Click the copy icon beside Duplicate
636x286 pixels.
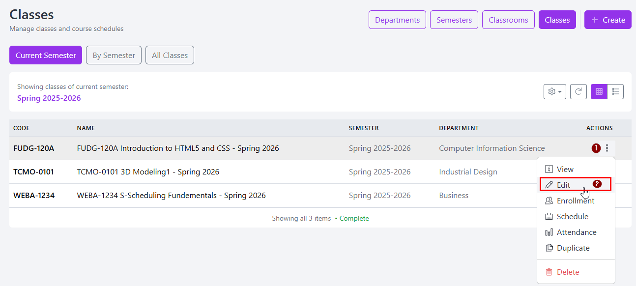click(549, 248)
